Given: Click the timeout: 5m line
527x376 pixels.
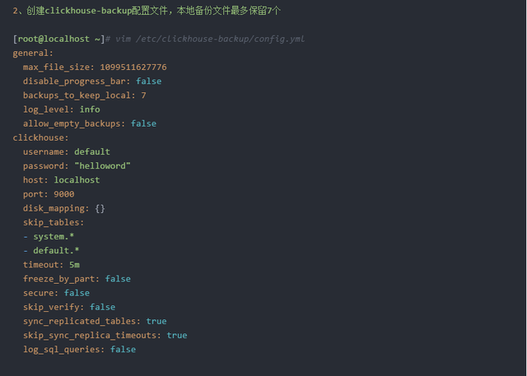Looking at the screenshot, I should point(51,265).
